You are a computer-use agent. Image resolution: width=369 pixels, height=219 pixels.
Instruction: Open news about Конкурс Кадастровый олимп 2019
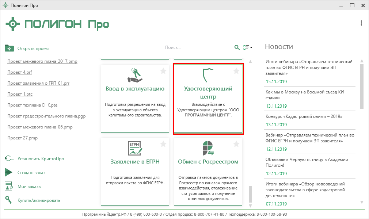click(306, 116)
